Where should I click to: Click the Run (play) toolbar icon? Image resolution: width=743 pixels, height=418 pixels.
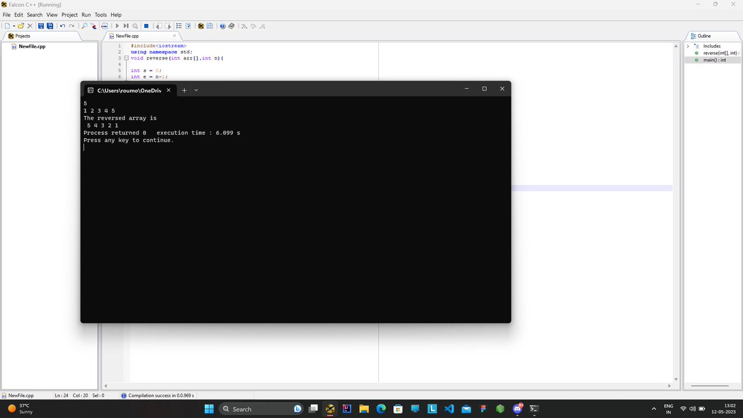[x=117, y=25]
